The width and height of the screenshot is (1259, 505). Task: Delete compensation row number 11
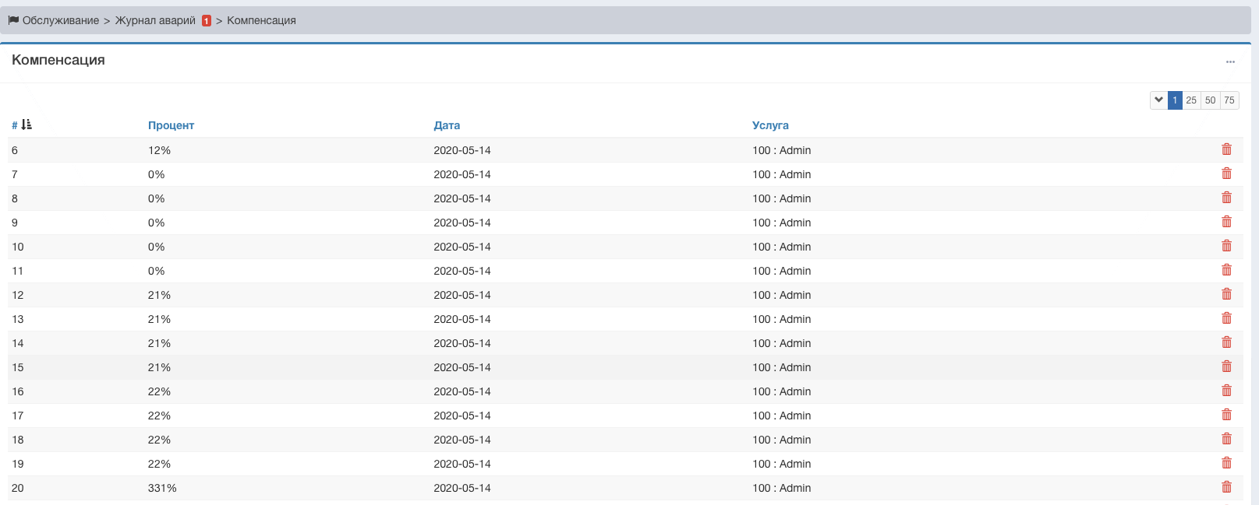1226,270
